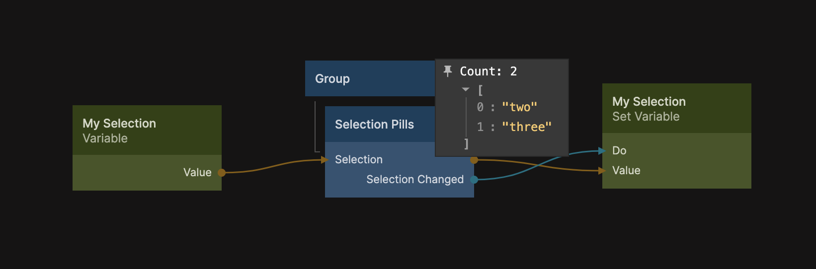This screenshot has height=269, width=816.
Task: Click the Do port label on Set Variable
Action: [x=619, y=150]
